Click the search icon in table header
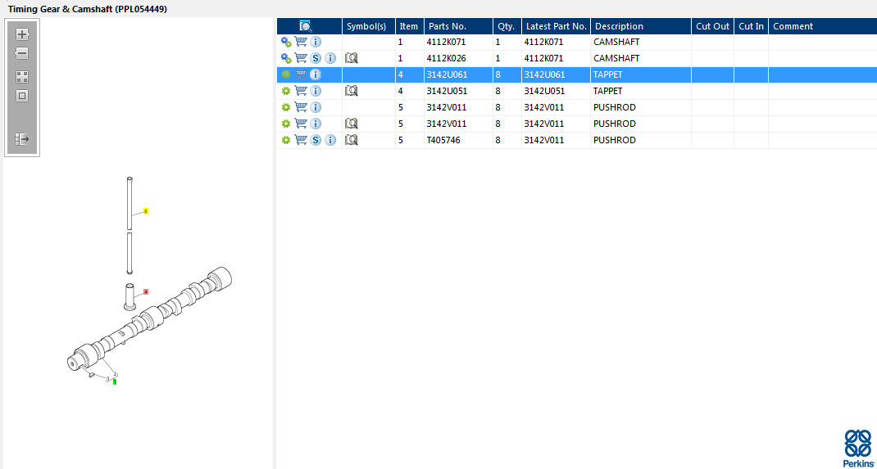Viewport: 877px width, 469px height. (x=306, y=26)
